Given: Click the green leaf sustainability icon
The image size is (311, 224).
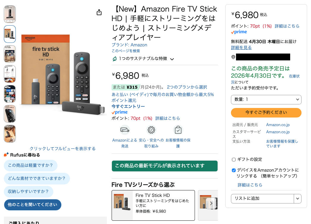Looking at the screenshot, I should pos(115,59).
